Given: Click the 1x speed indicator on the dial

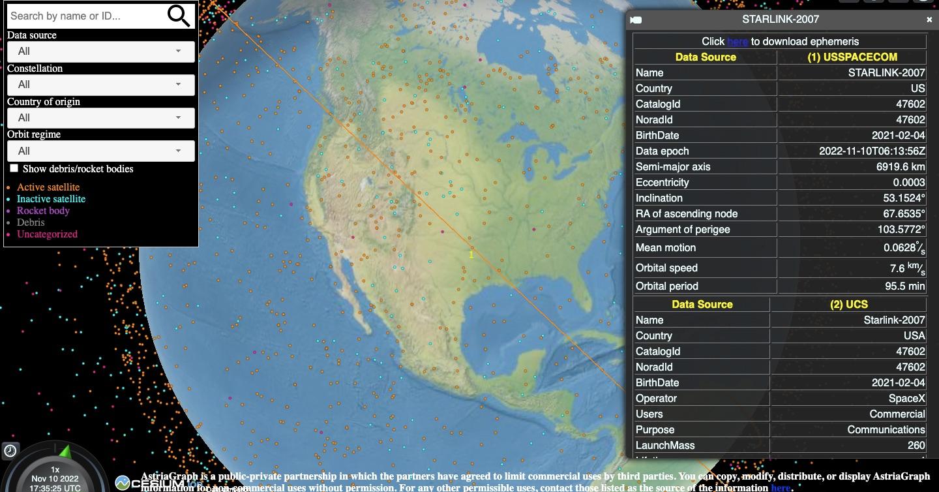Looking at the screenshot, I should (55, 469).
